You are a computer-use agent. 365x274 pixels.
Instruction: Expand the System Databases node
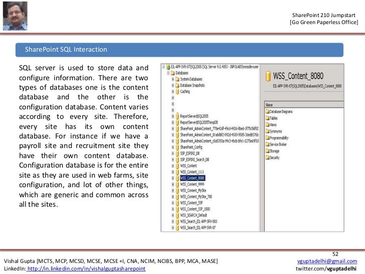pos(172,79)
